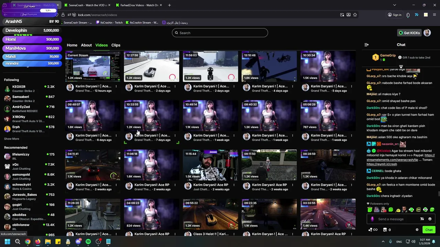Switch to SeenaCrash Watch the VOD tab
Viewport: 440px width, 247px height.
(87, 5)
